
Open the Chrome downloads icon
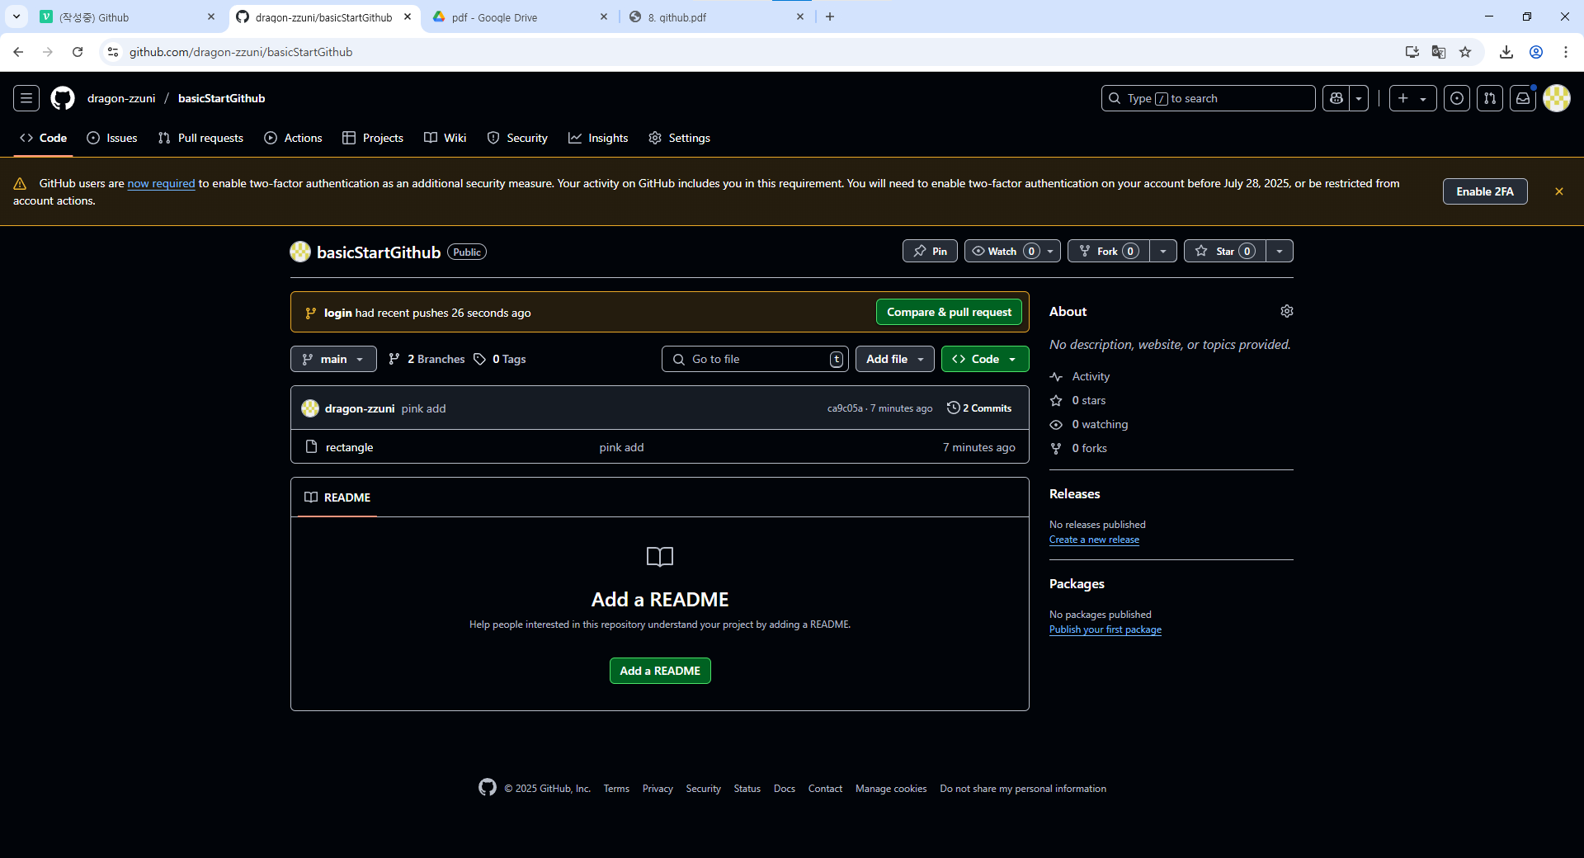tap(1506, 52)
